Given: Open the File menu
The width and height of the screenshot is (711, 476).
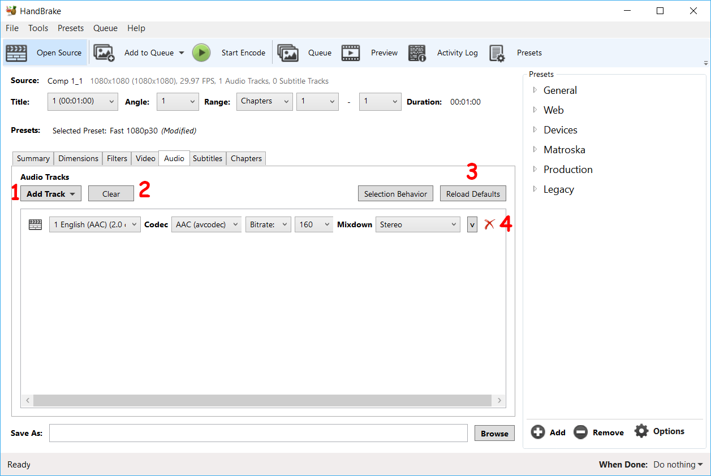Looking at the screenshot, I should tap(12, 28).
